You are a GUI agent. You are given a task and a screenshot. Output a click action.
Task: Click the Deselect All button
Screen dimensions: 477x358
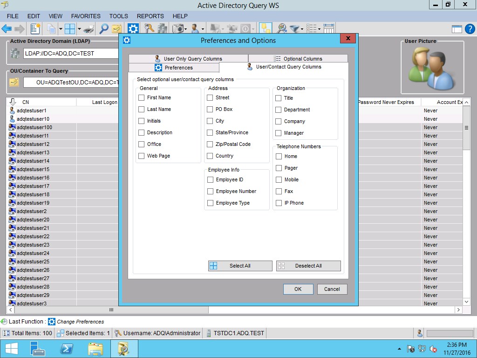[x=308, y=266]
